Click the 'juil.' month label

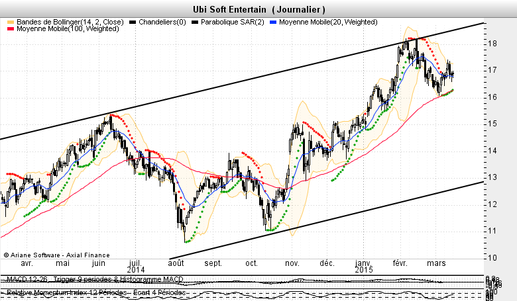[135, 263]
